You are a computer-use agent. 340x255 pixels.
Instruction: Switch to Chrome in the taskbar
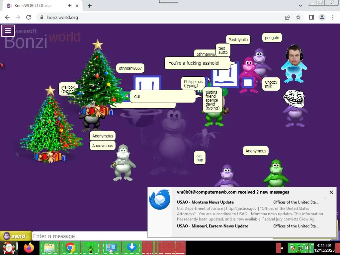(x=70, y=248)
